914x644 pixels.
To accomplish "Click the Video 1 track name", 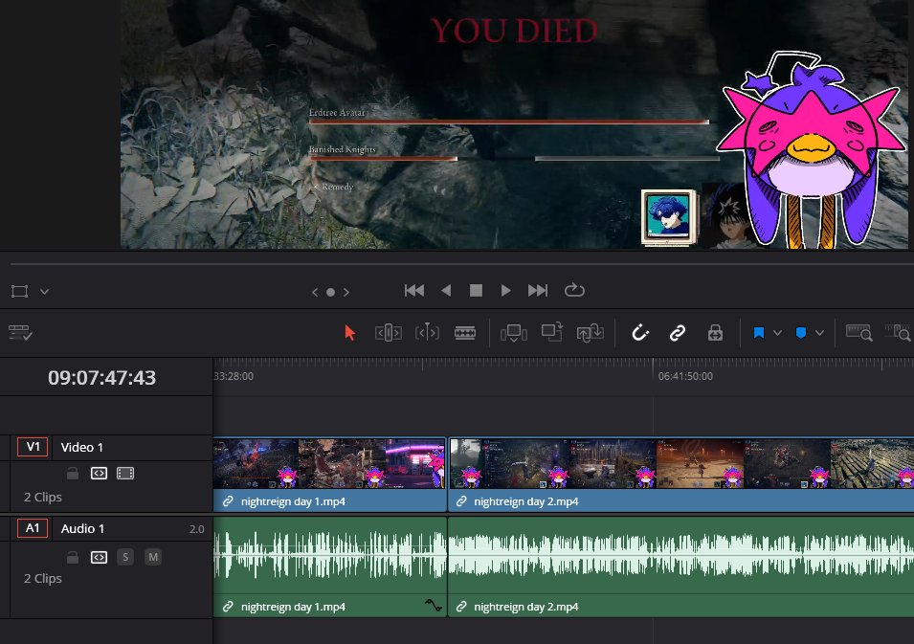I will tap(82, 447).
